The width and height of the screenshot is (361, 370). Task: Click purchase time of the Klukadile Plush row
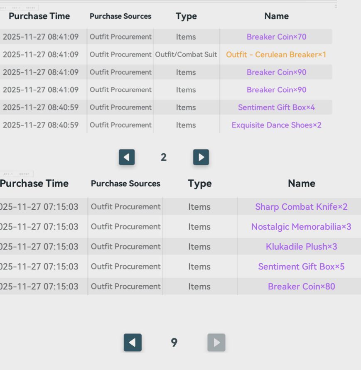[x=39, y=247]
